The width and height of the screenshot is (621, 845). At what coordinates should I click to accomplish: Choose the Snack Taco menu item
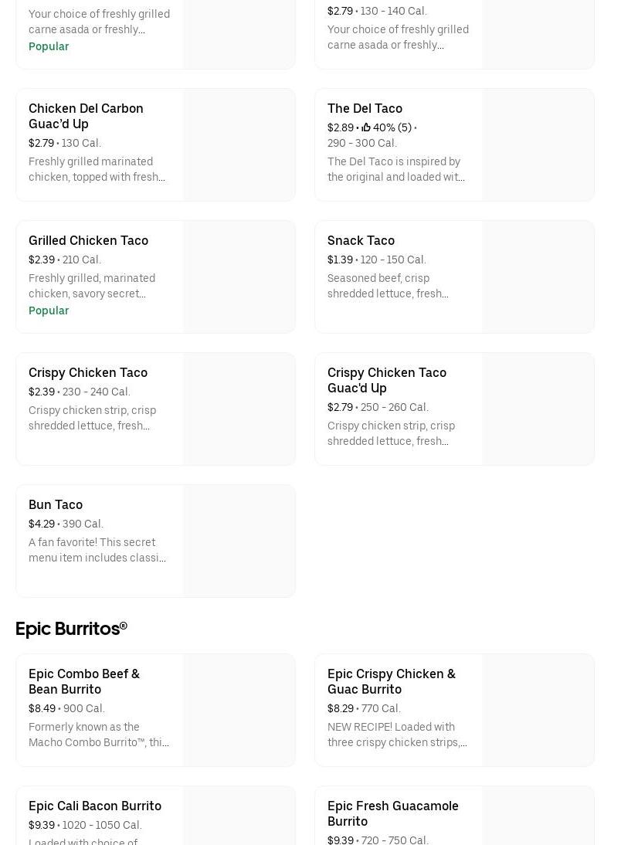[361, 240]
